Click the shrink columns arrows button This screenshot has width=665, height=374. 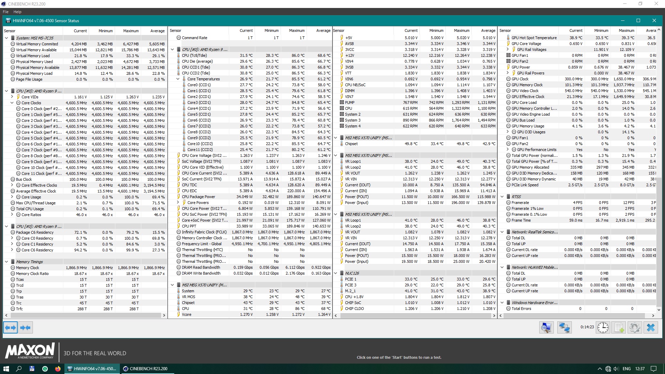tap(25, 327)
